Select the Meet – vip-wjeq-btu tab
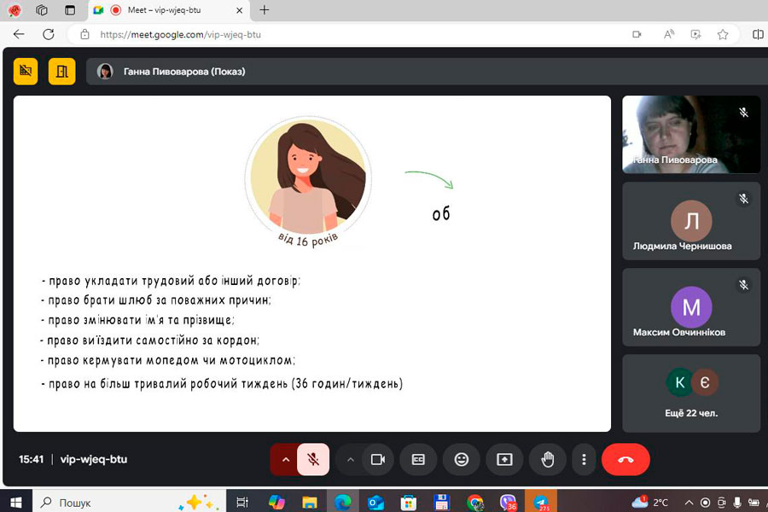 (x=170, y=10)
